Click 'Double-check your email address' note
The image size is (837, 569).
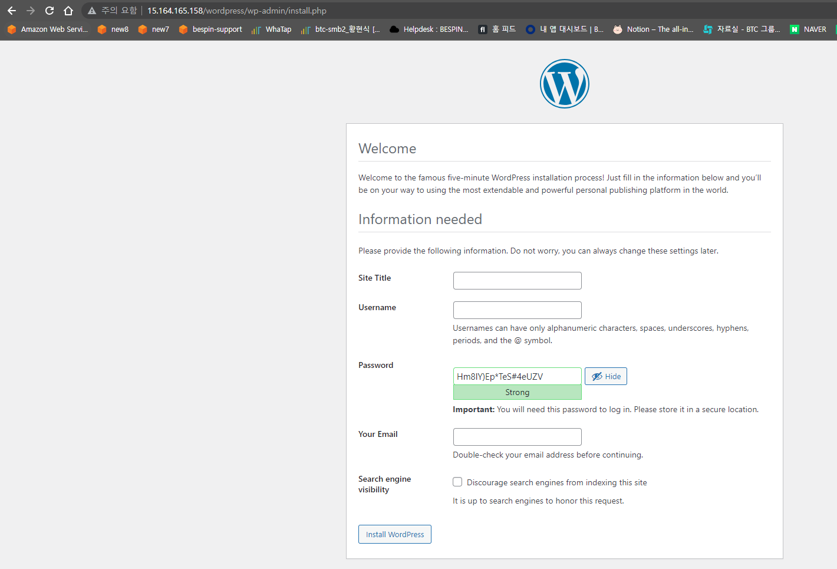click(548, 455)
